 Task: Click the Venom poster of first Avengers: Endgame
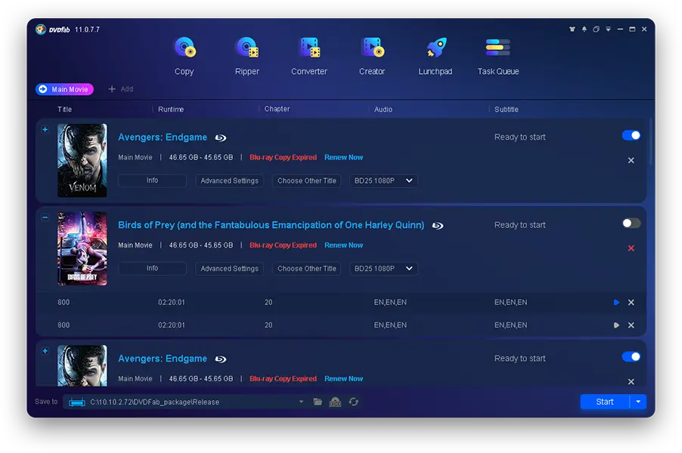pyautogui.click(x=82, y=161)
